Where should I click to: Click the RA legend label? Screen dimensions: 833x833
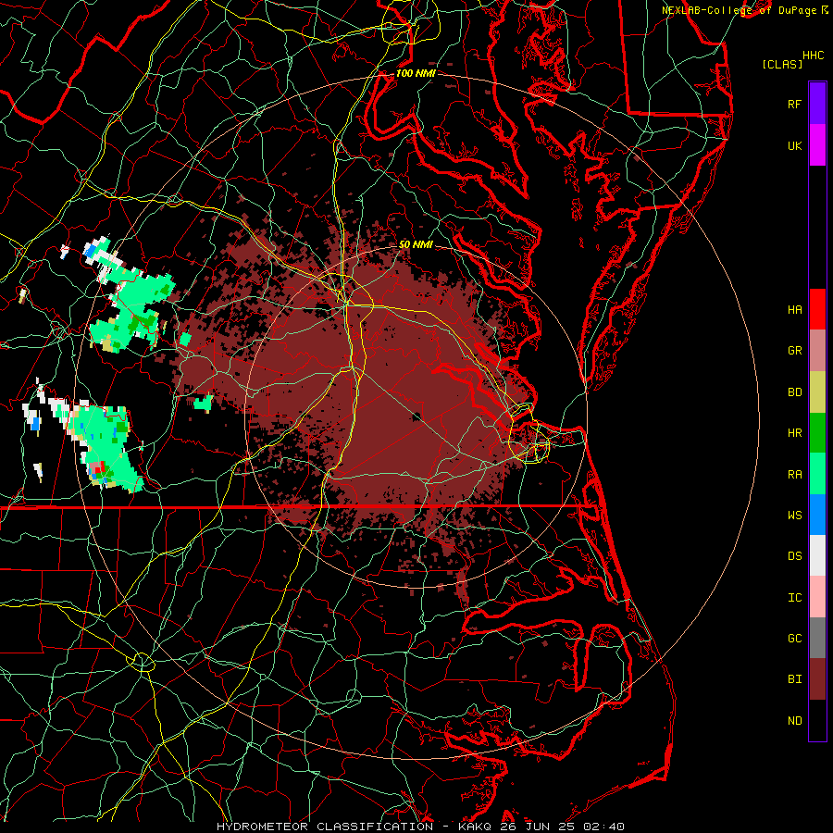[794, 475]
